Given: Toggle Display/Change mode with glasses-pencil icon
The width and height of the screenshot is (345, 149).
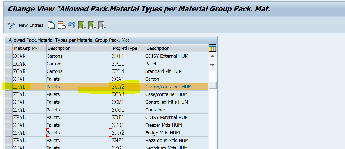Looking at the screenshot, I should 10,25.
